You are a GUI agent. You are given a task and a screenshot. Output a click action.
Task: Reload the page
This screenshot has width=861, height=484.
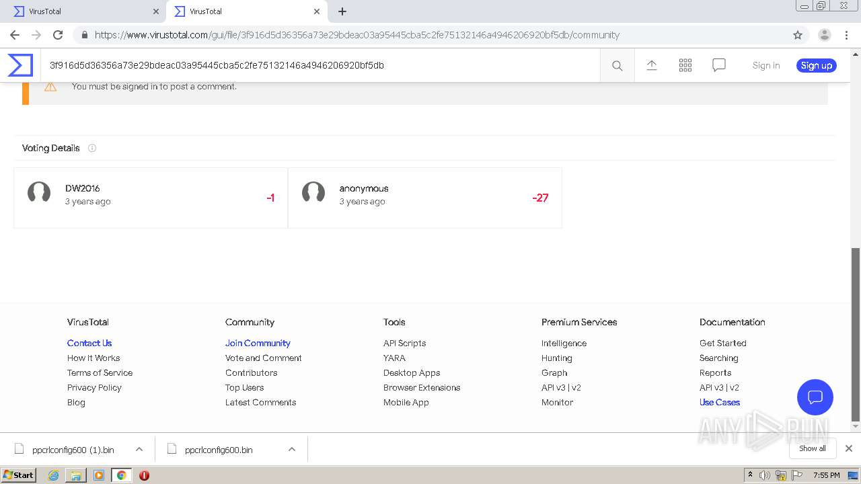point(58,35)
